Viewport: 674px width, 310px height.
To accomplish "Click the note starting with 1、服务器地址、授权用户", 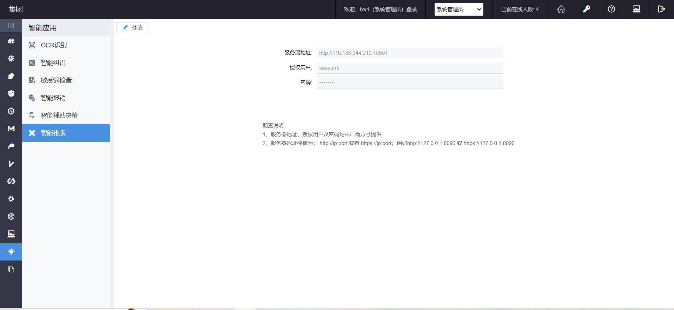I will point(322,134).
